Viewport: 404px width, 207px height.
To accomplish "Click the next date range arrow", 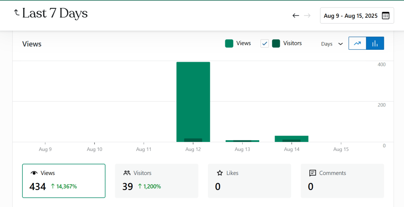I will [307, 16].
